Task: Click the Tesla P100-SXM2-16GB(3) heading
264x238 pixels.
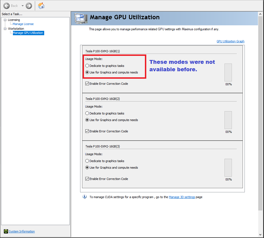Action: click(x=103, y=146)
